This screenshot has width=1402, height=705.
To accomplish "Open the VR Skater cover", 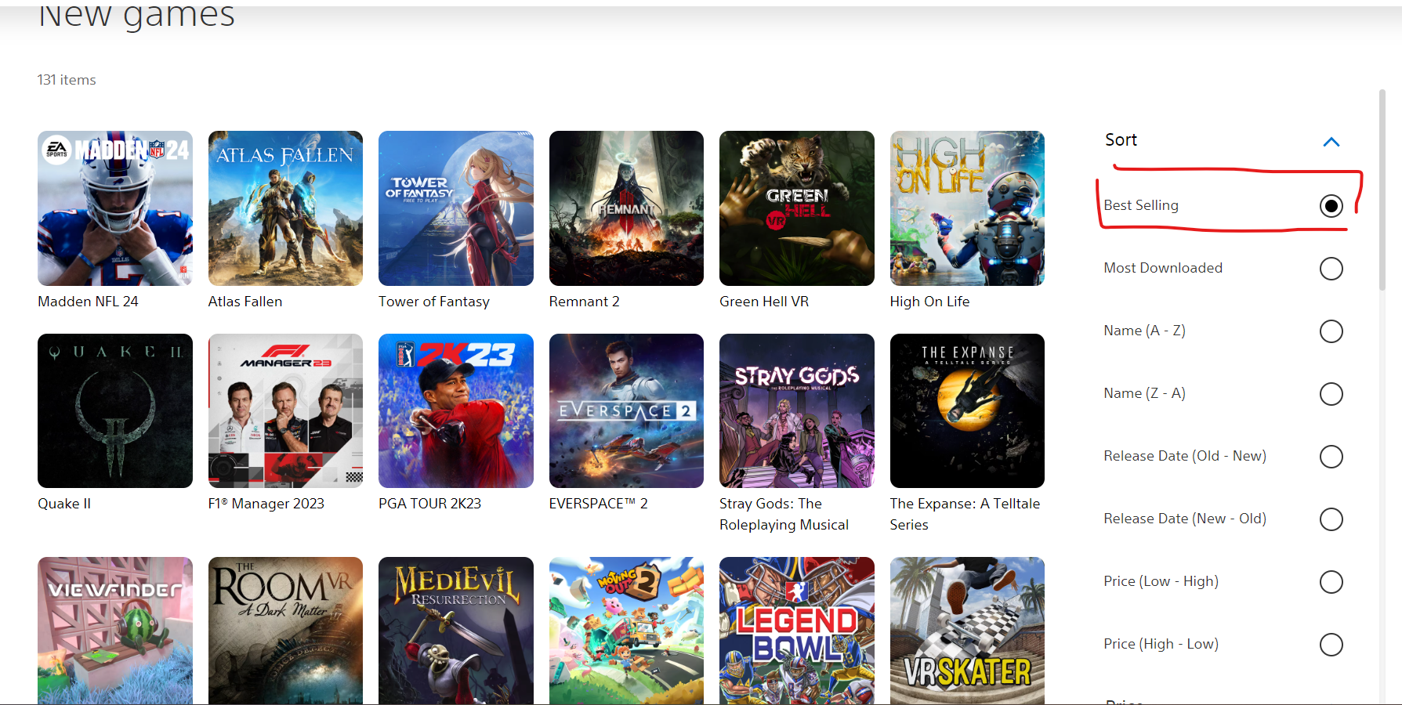I will [x=967, y=631].
